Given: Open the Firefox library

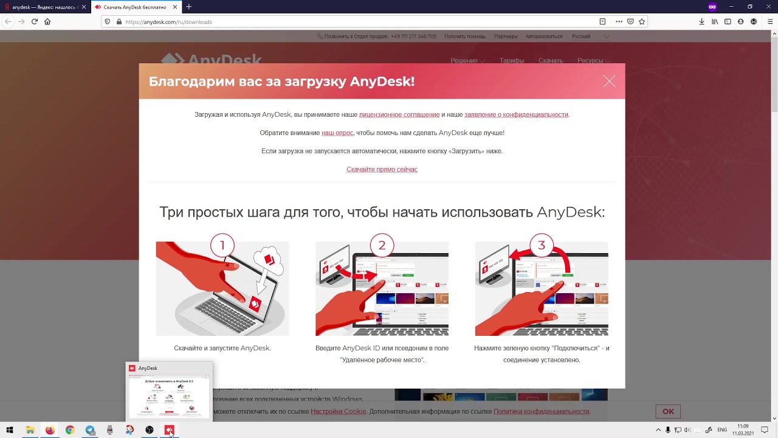Looking at the screenshot, I should coord(715,21).
